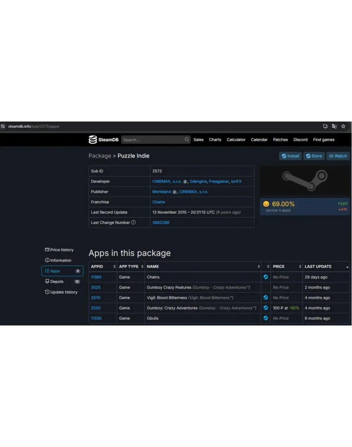
Task: Click the SteamDB logo icon
Action: click(92, 140)
